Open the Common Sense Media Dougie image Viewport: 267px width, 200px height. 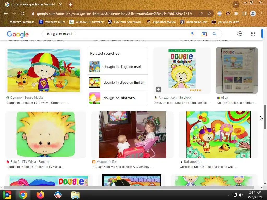[44, 71]
